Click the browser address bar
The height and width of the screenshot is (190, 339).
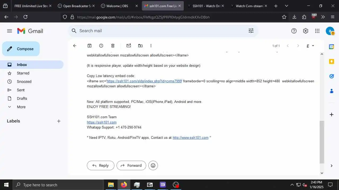click(175, 17)
